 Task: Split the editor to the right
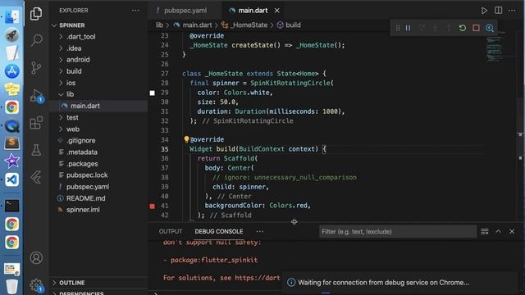498,11
